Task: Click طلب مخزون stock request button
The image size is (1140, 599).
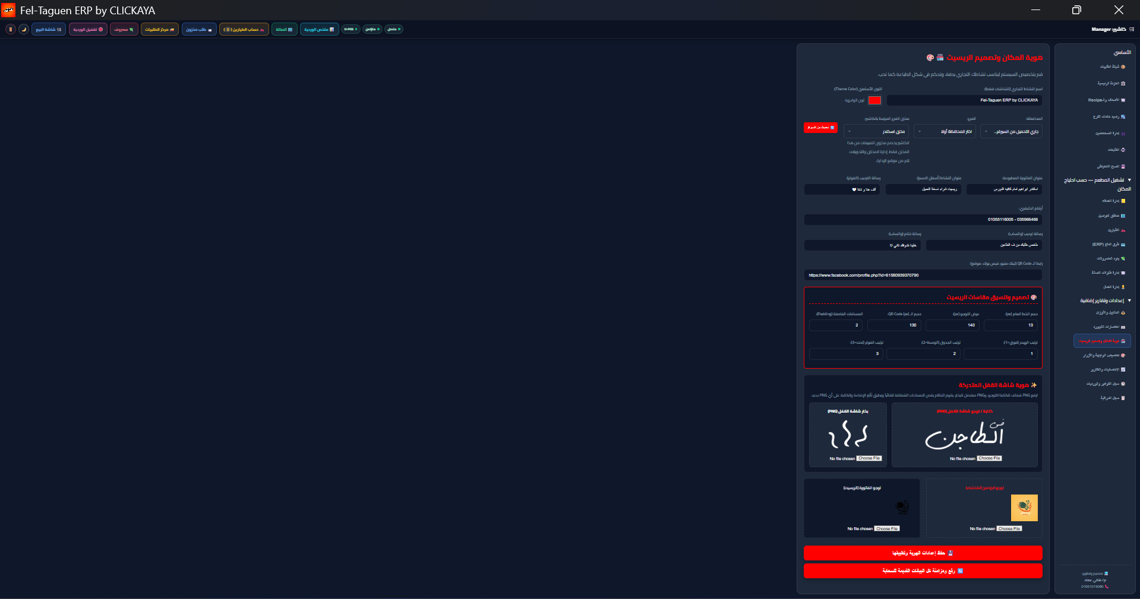Action: pos(199,29)
